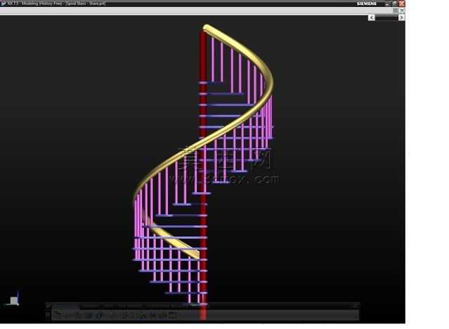Click the left arrow scroll button
This screenshot has height=329, width=449.
click(x=372, y=18)
